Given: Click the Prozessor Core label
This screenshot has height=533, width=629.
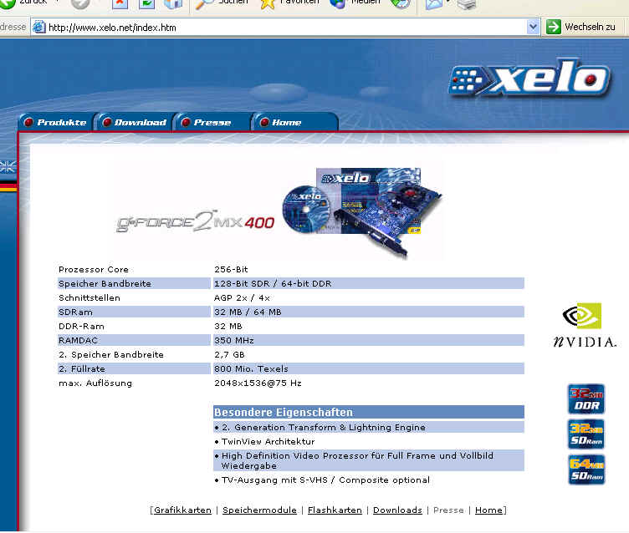Looking at the screenshot, I should [94, 269].
